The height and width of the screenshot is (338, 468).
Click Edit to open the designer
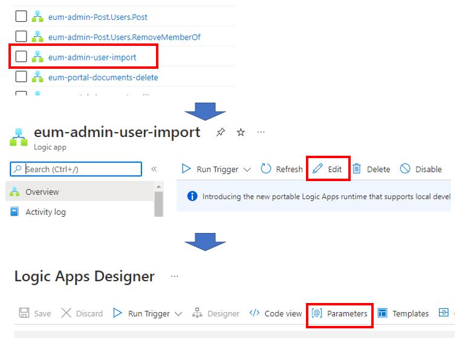[x=328, y=169]
